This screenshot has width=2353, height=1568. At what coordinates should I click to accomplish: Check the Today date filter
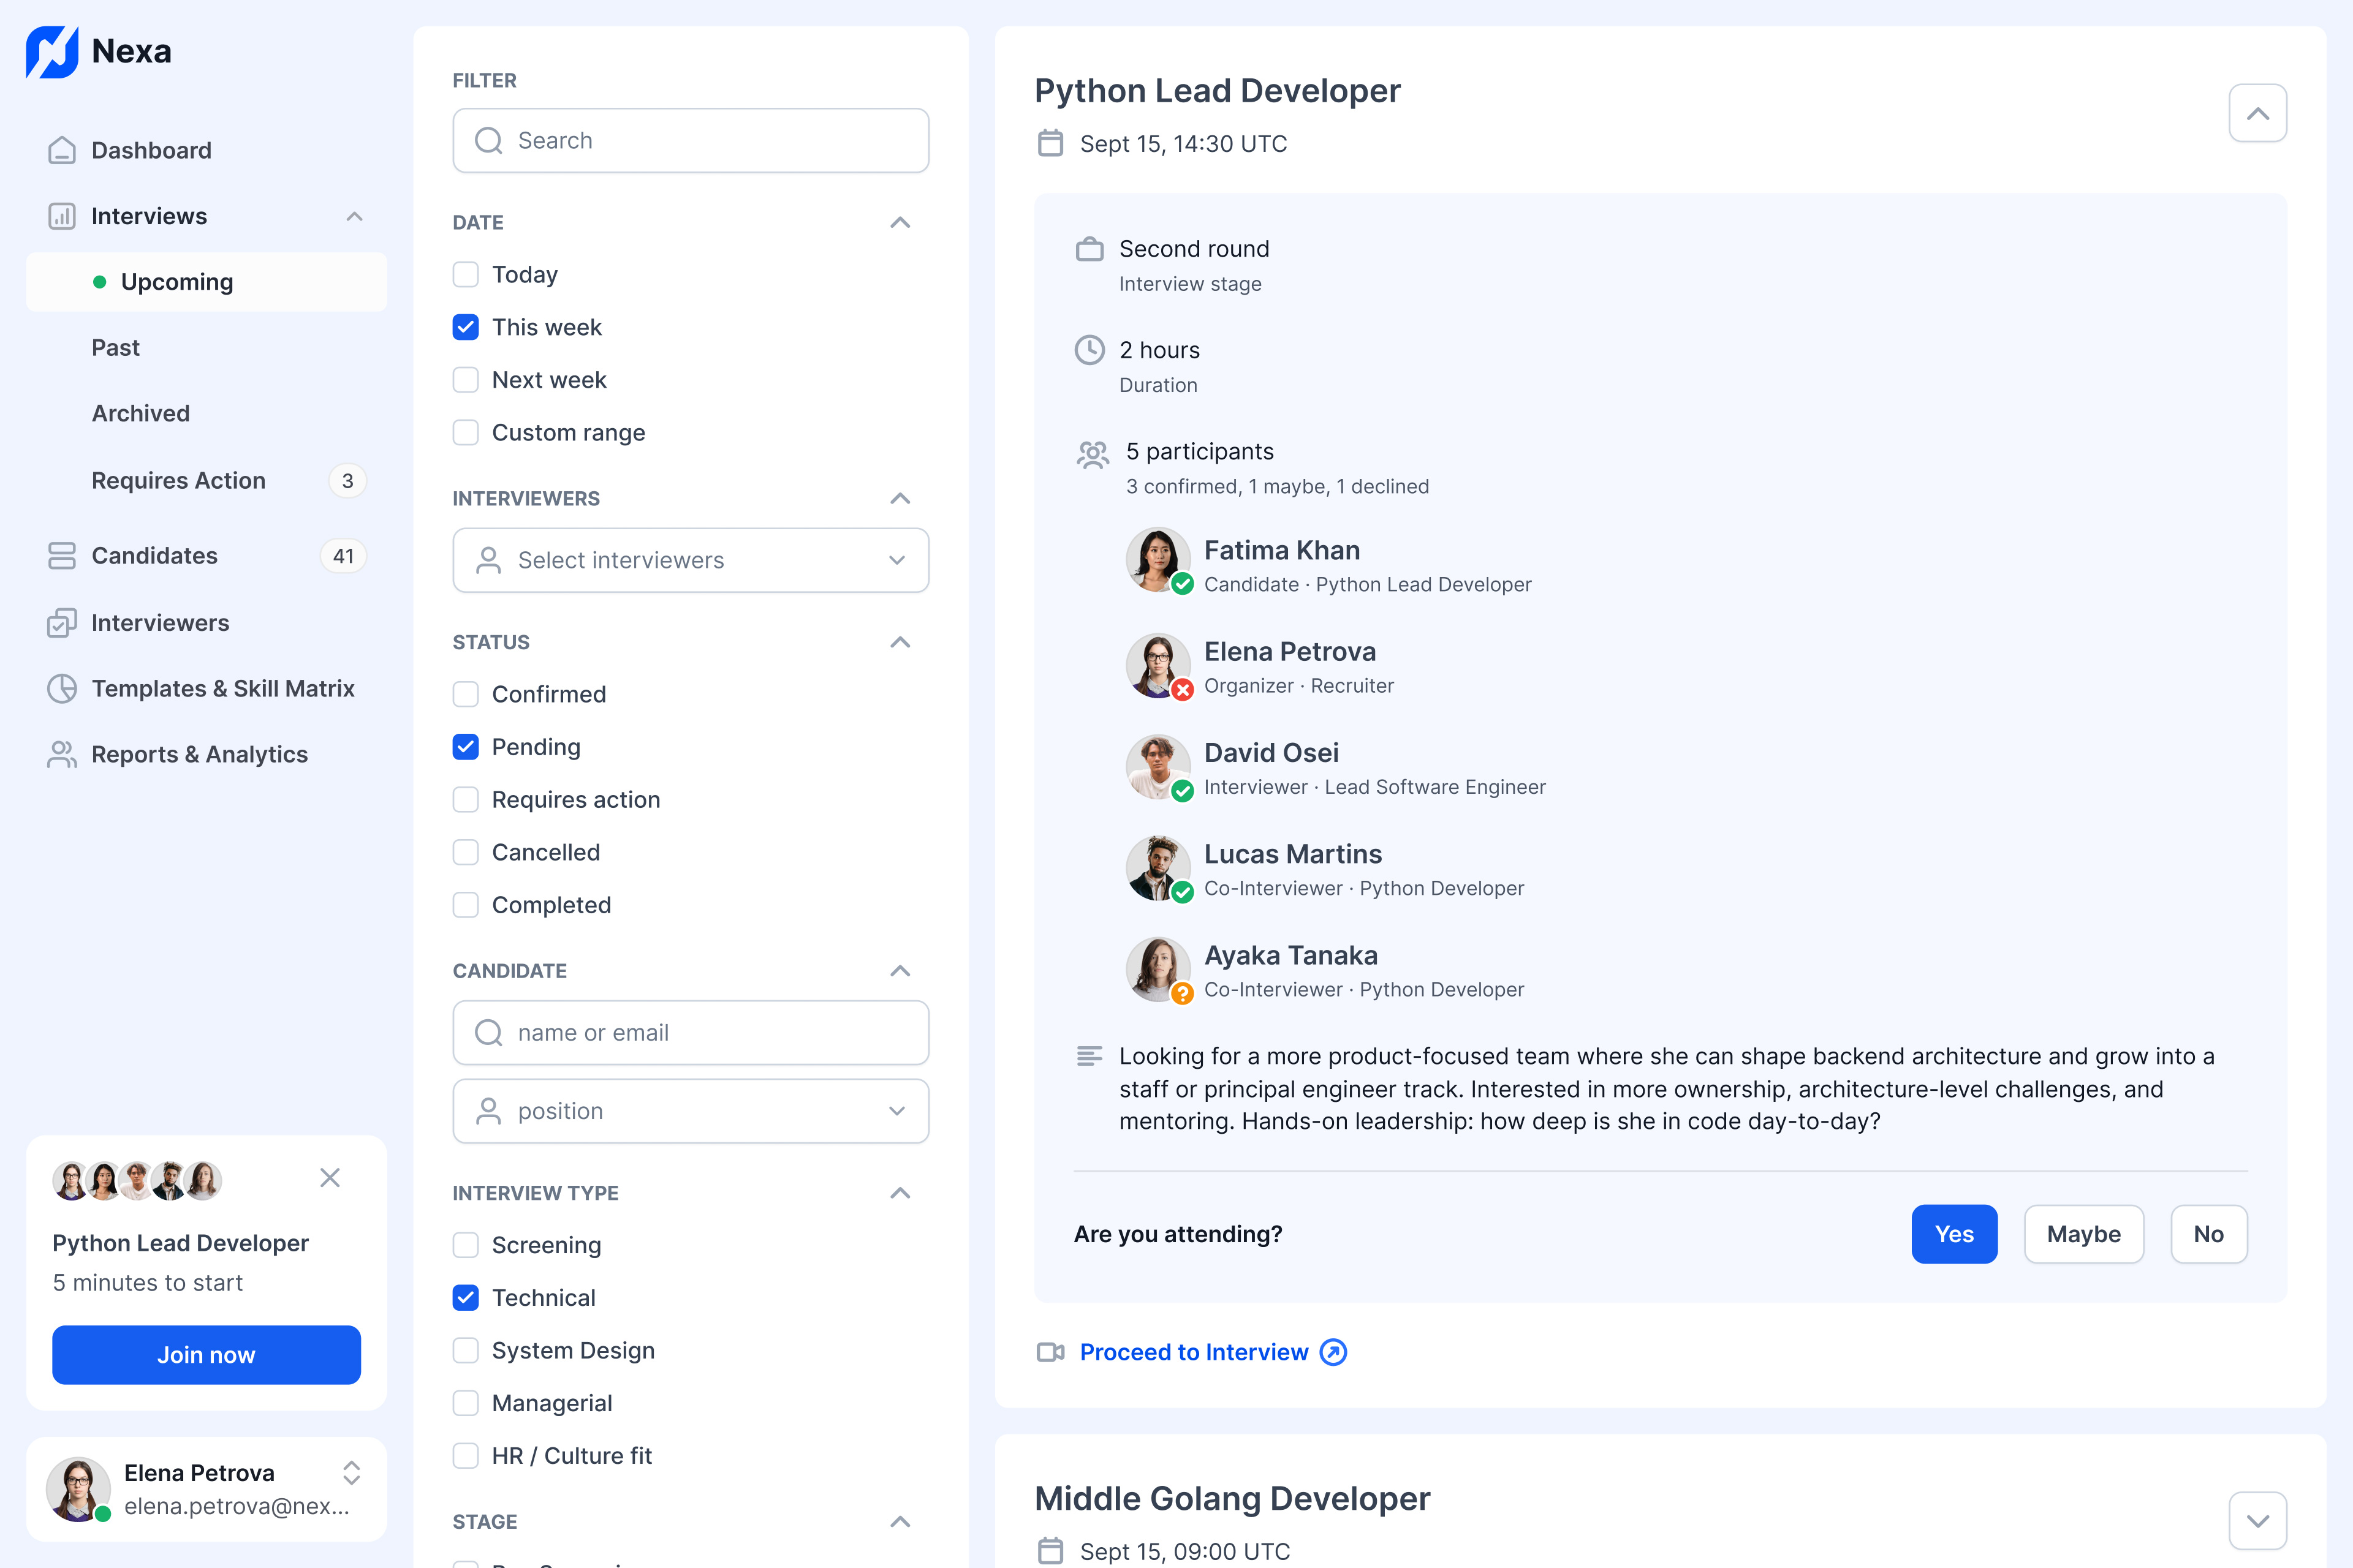(x=465, y=275)
